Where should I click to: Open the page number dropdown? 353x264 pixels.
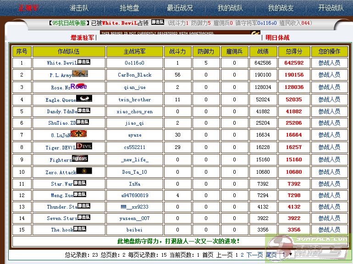click(x=287, y=254)
